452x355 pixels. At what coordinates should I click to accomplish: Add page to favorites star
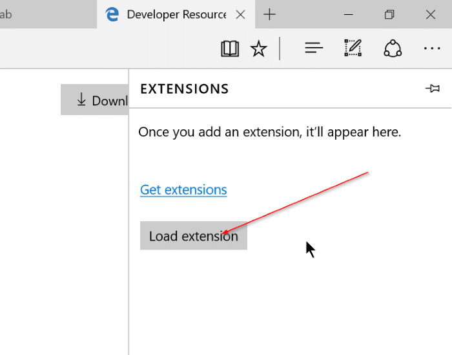tap(258, 48)
